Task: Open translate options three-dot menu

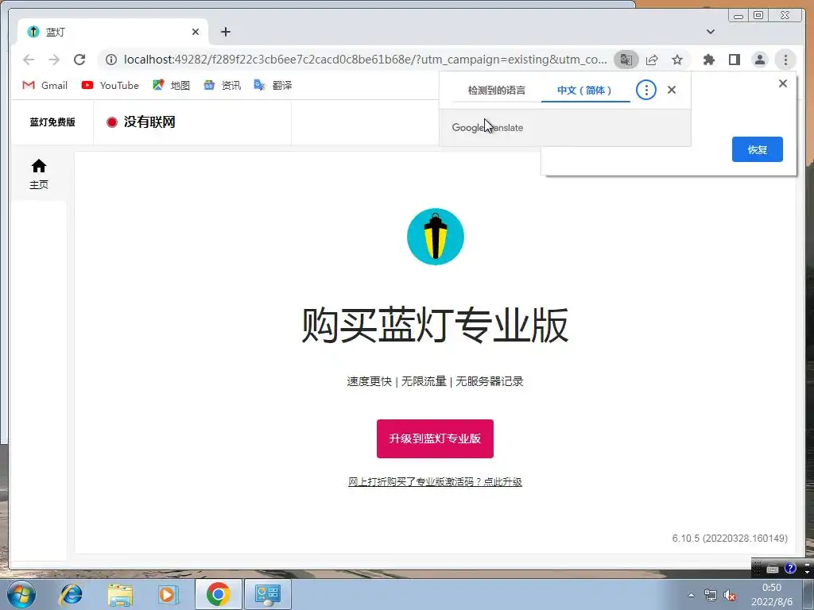Action: [x=645, y=91]
